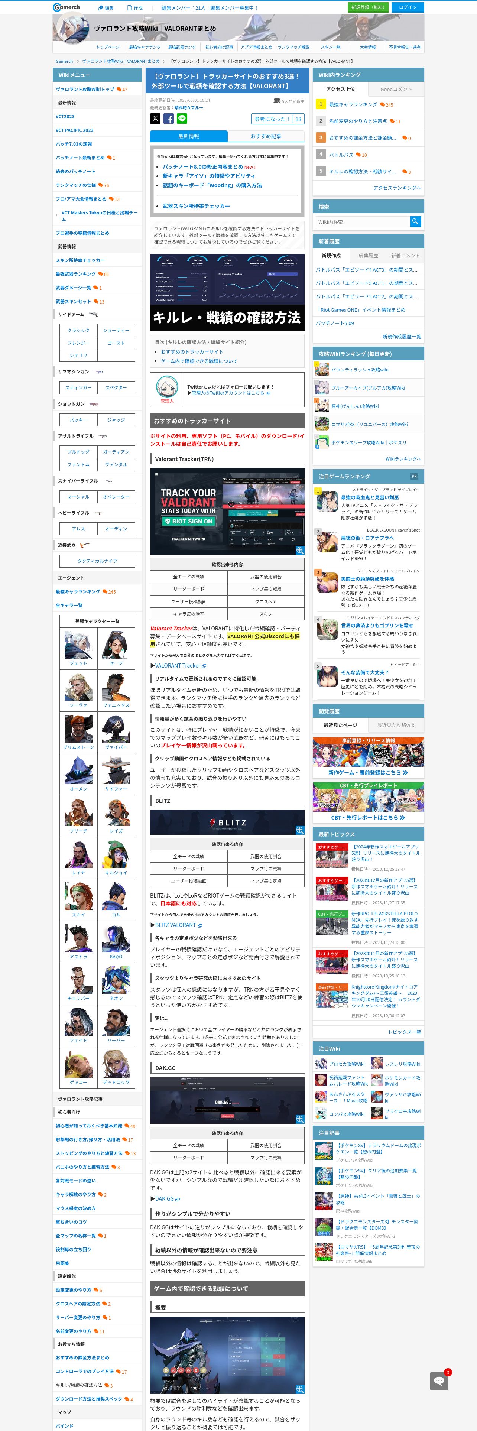Open the 武器スキン所持率チェッカー news link
Viewport: 477px width, 1431px height.
(196, 206)
